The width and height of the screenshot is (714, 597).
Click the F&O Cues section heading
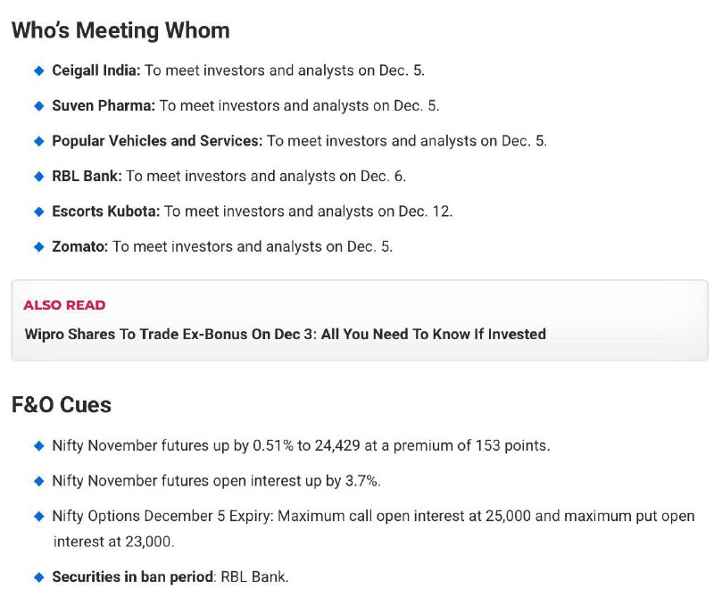62,405
